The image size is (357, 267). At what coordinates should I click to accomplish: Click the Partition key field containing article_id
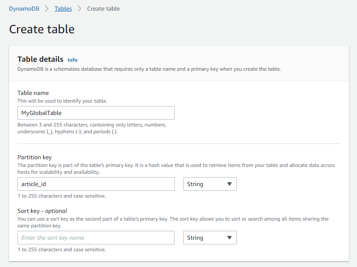click(96, 184)
